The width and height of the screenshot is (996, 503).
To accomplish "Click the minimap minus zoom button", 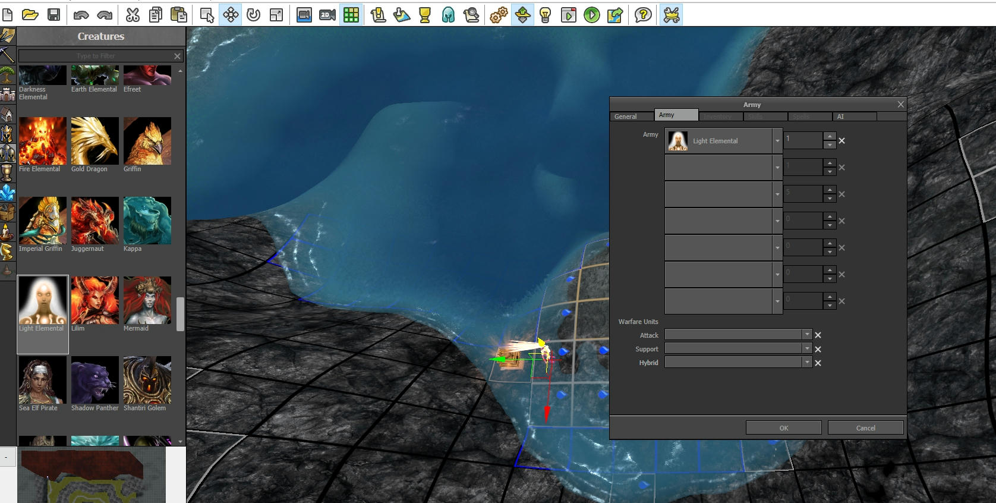I will click(7, 457).
